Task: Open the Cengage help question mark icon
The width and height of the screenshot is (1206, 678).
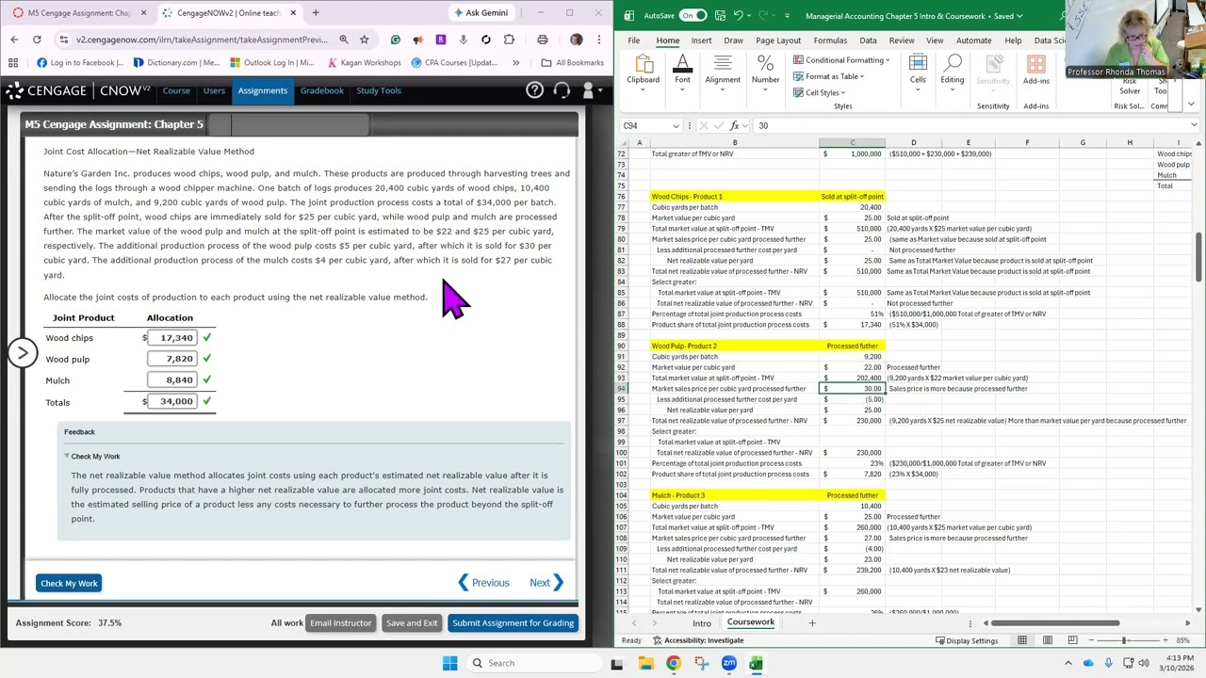Action: (534, 90)
